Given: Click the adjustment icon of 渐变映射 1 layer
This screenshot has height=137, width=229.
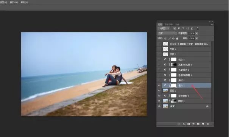Looking at the screenshot, I should click(x=165, y=96).
